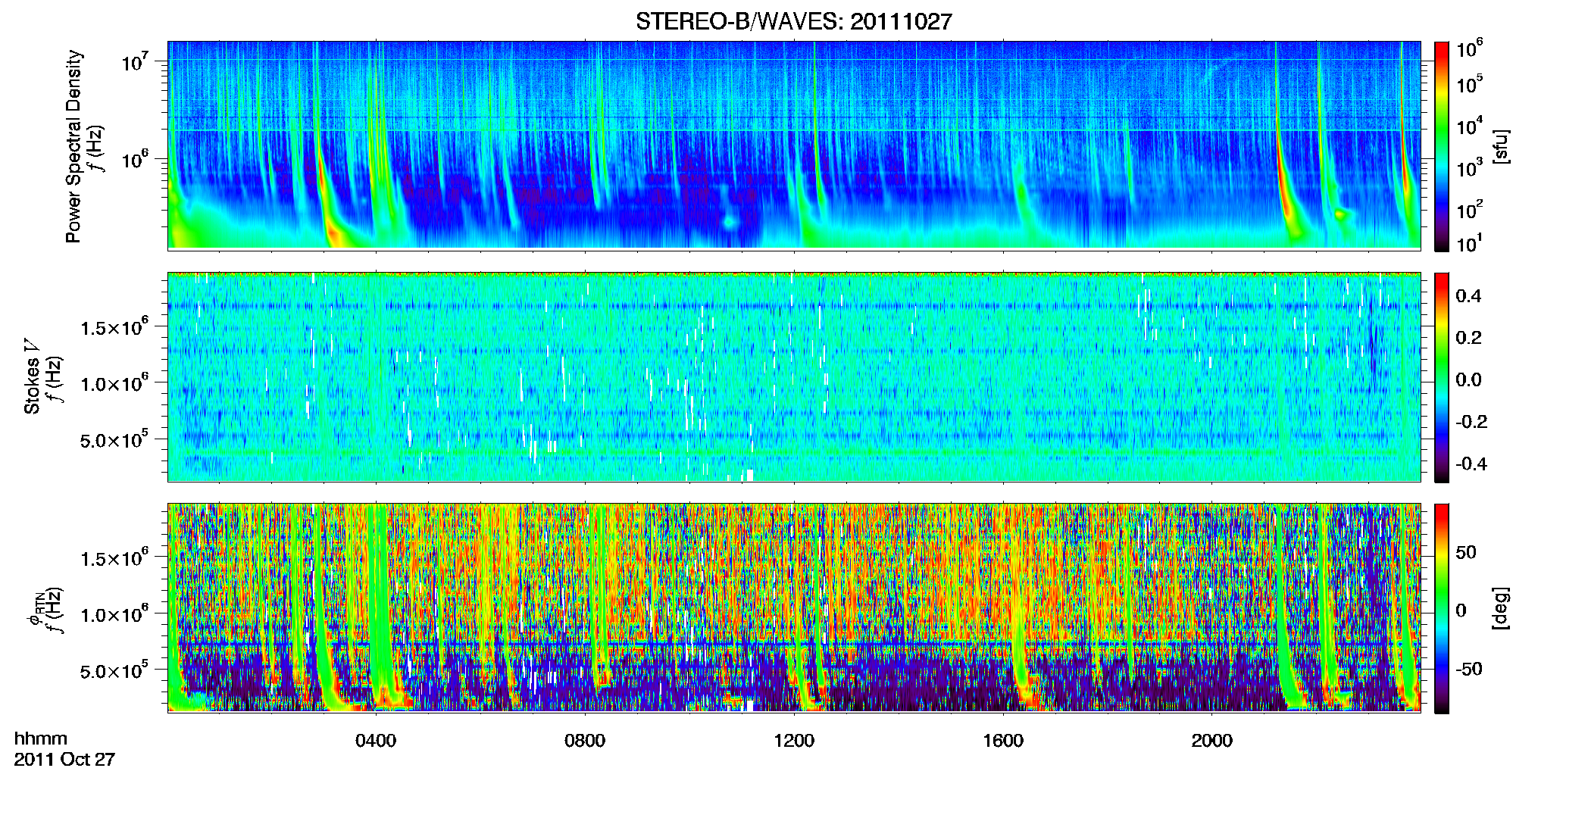
Task: Click the 2011 Oct 27 date label
Action: point(64,760)
